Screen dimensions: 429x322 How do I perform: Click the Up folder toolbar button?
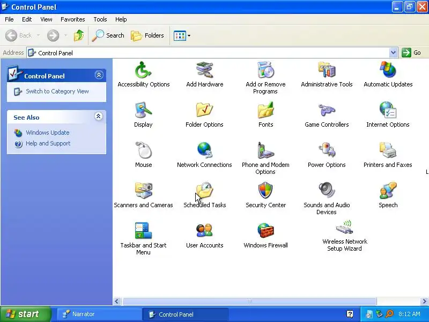[x=79, y=35]
